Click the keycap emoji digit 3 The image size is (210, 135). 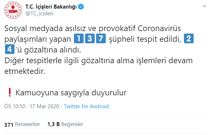(x=90, y=39)
